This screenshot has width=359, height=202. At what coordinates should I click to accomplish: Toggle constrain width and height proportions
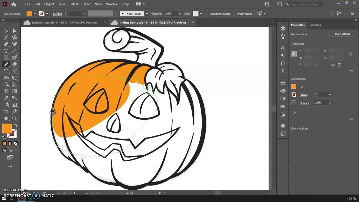(350, 54)
